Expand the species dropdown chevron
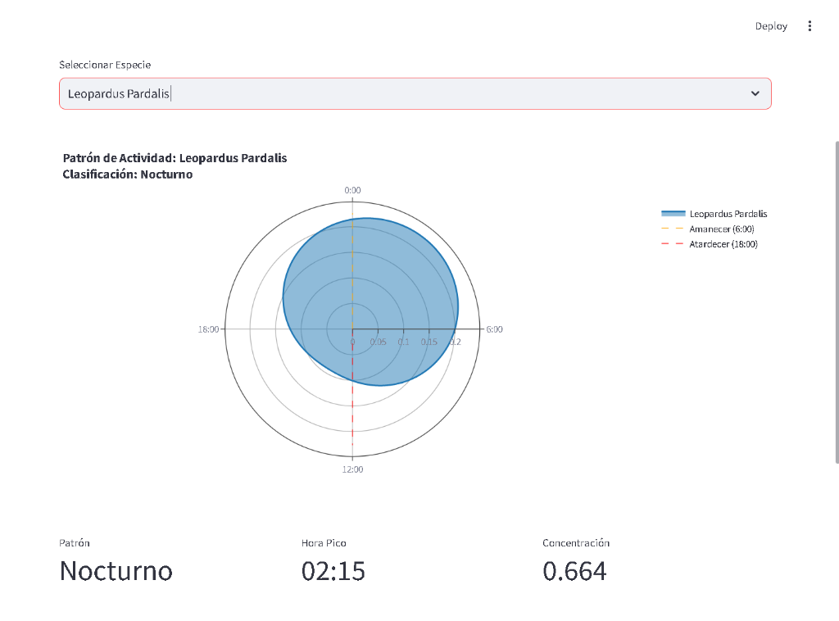 (755, 93)
